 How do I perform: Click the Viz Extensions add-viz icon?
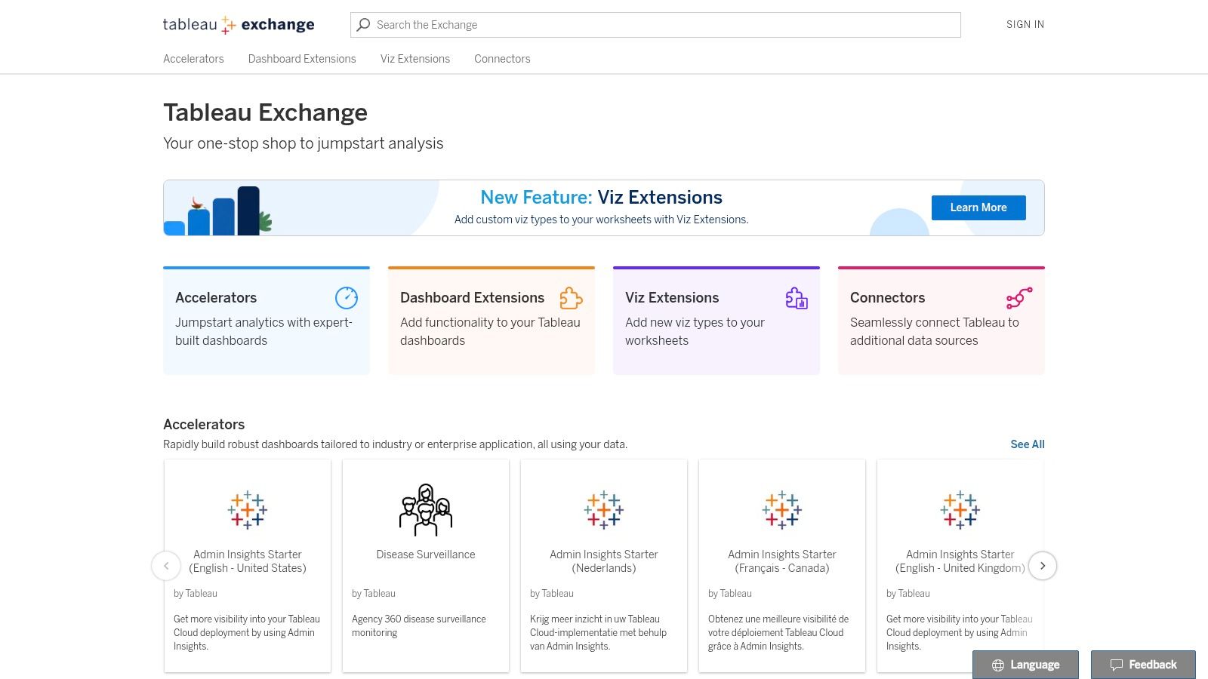[x=796, y=299]
